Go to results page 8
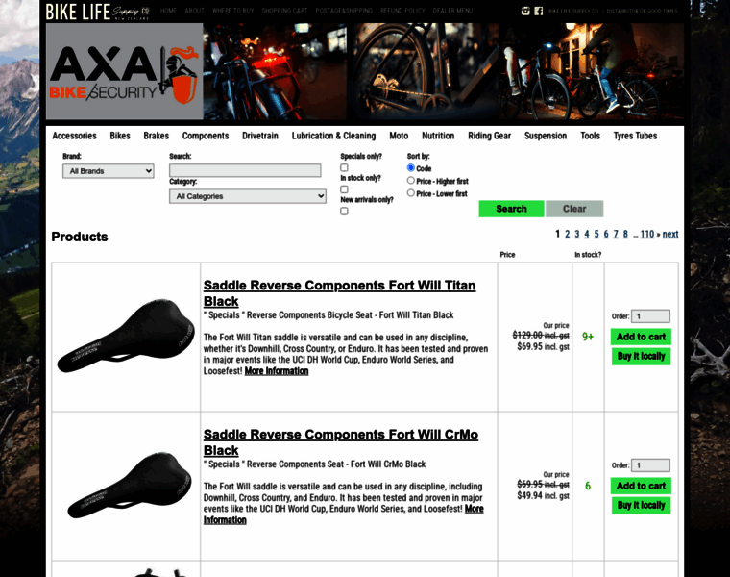Image resolution: width=730 pixels, height=577 pixels. [x=625, y=234]
